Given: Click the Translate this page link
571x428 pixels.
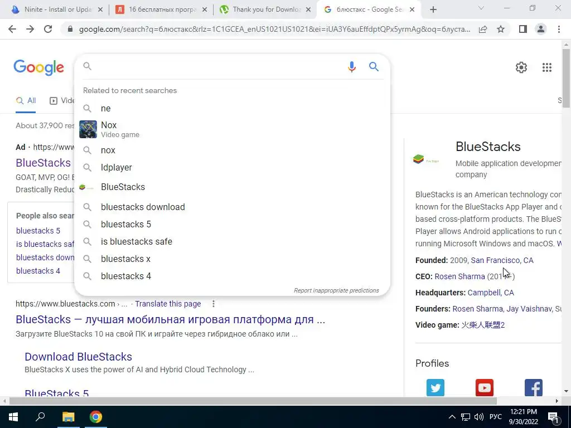Looking at the screenshot, I should coord(168,304).
